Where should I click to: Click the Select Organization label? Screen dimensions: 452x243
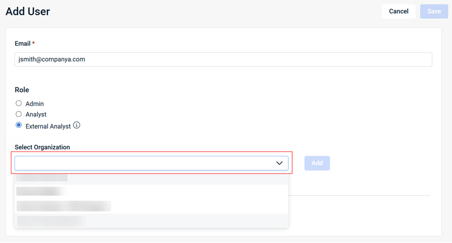click(43, 147)
